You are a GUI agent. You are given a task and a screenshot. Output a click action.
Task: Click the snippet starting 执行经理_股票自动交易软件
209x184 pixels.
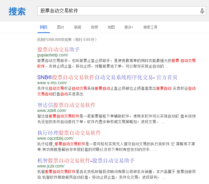coord(116,147)
